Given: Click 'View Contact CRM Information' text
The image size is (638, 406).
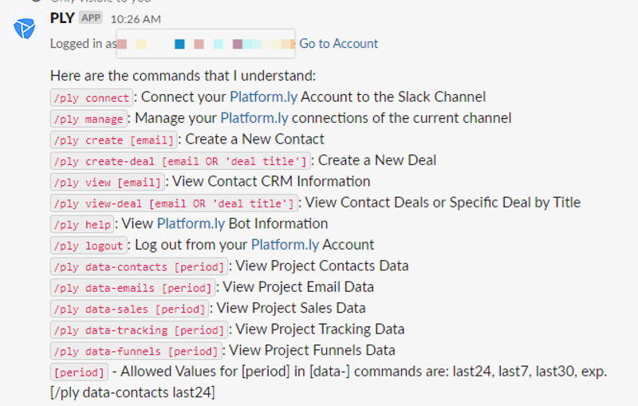Looking at the screenshot, I should pos(271,181).
